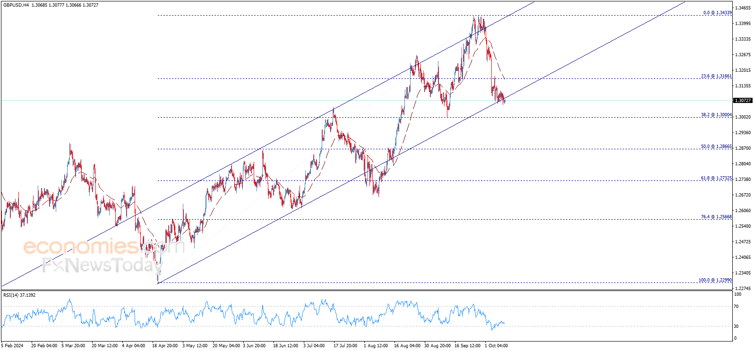This screenshot has height=351, width=754.
Task: Click price axis value 1.26720
Action: [743, 195]
